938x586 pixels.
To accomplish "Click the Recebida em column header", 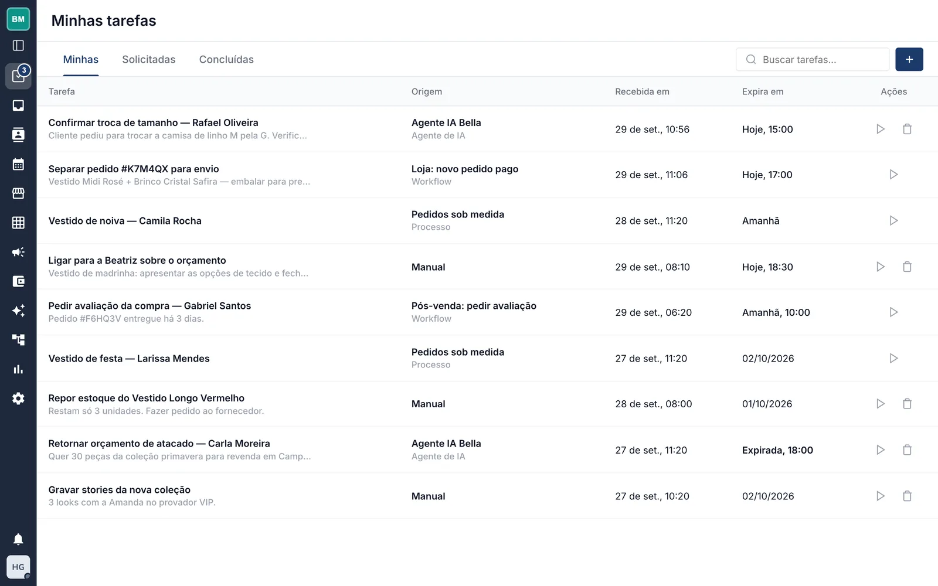I will (x=642, y=91).
